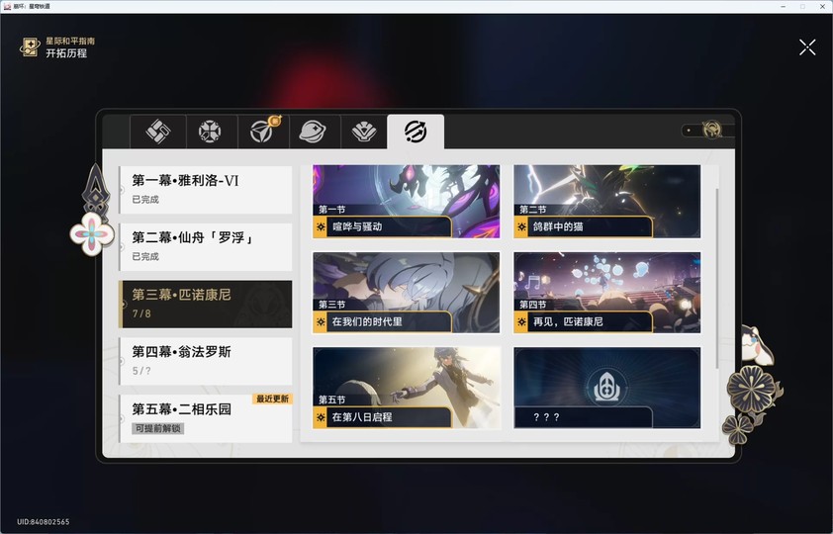
Task: View the 再见，匹诺康尼 section card
Action: 606,293
